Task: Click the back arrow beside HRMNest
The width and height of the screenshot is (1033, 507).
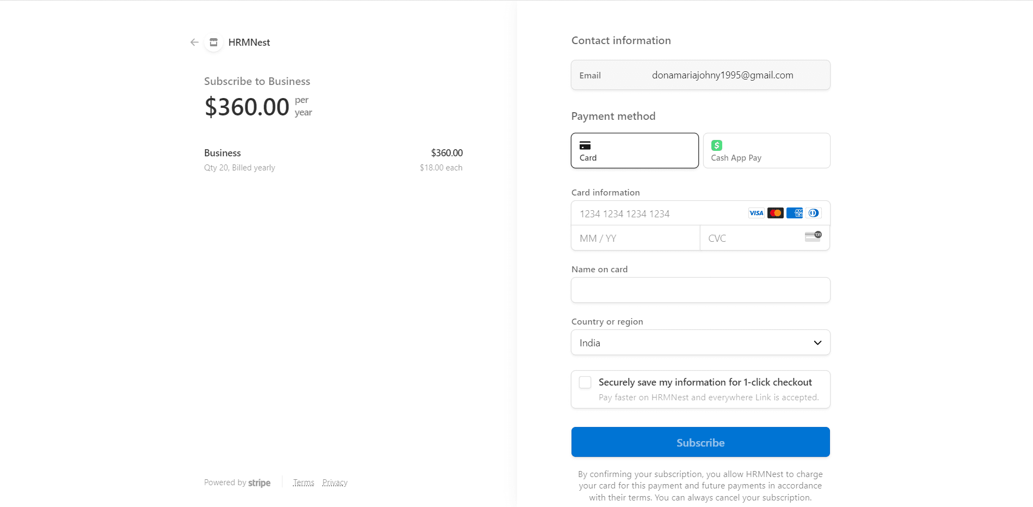Action: click(x=194, y=42)
